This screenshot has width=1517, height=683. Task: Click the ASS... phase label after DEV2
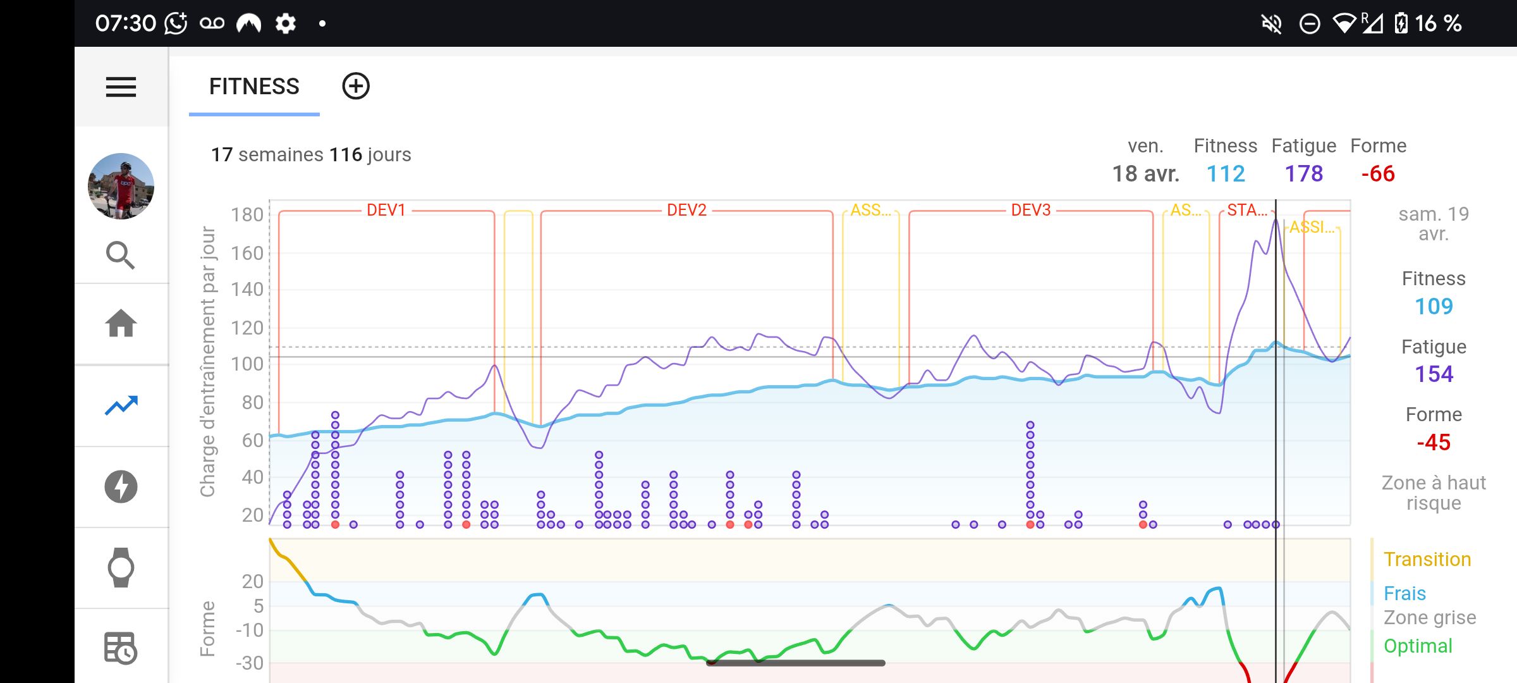pos(870,210)
